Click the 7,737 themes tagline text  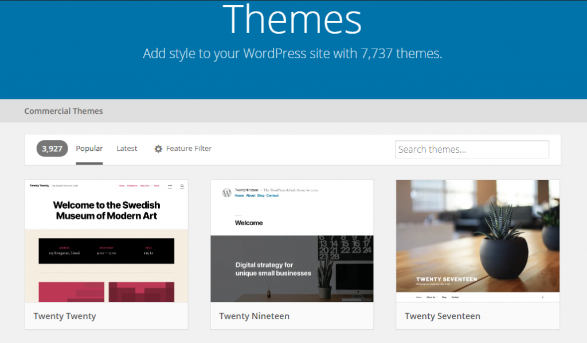(292, 54)
